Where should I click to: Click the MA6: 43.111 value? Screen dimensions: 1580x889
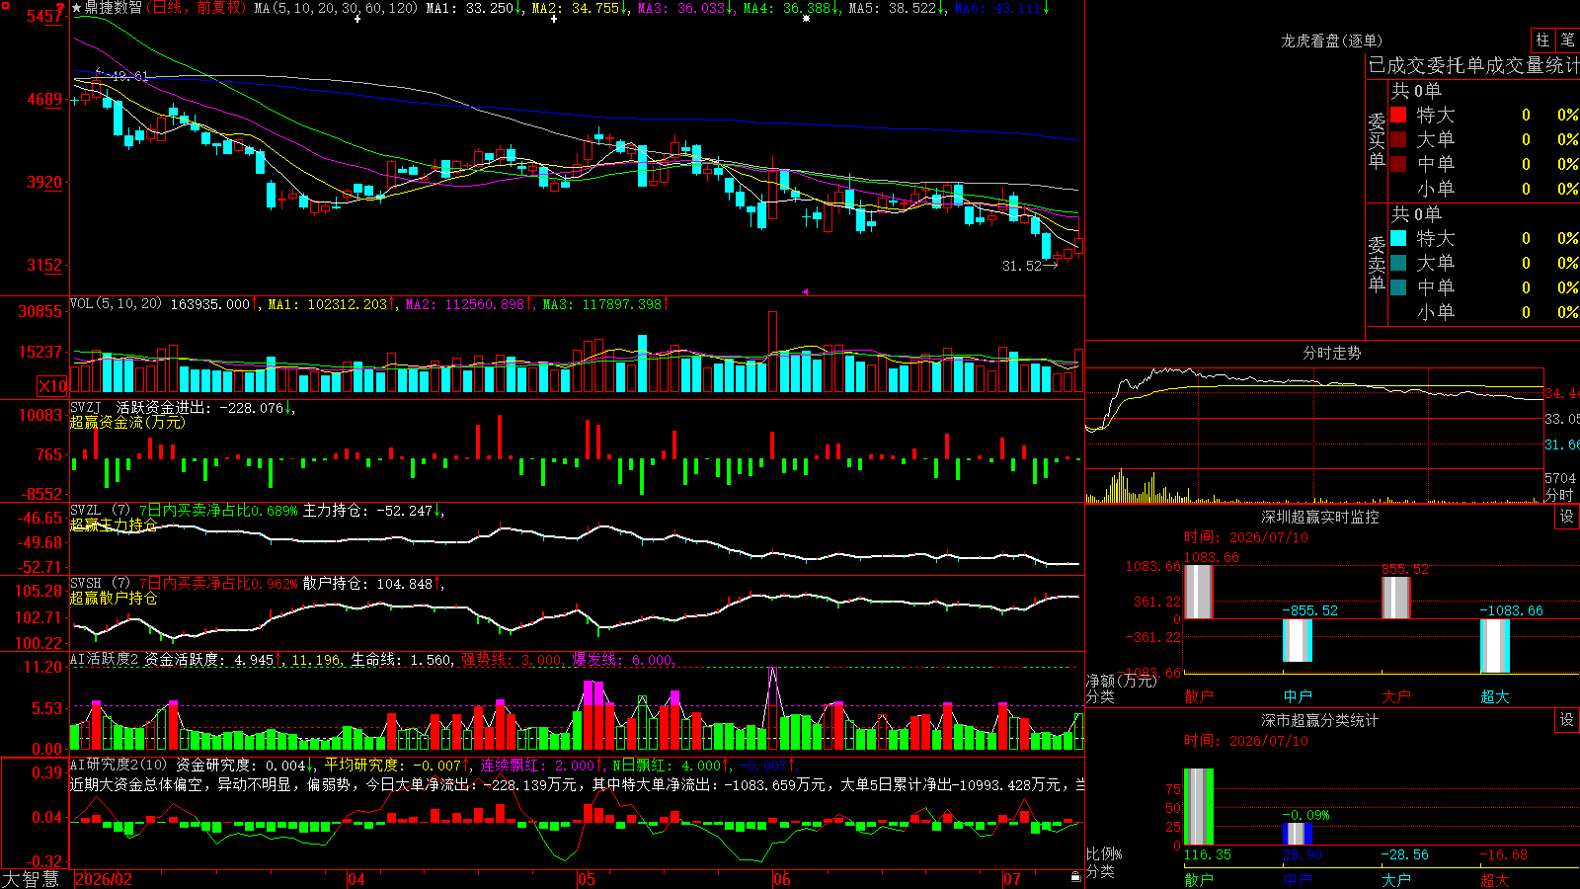999,8
